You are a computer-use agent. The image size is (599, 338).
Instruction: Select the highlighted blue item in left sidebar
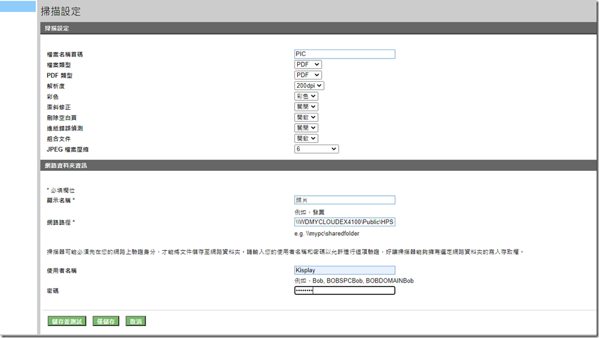point(18,7)
